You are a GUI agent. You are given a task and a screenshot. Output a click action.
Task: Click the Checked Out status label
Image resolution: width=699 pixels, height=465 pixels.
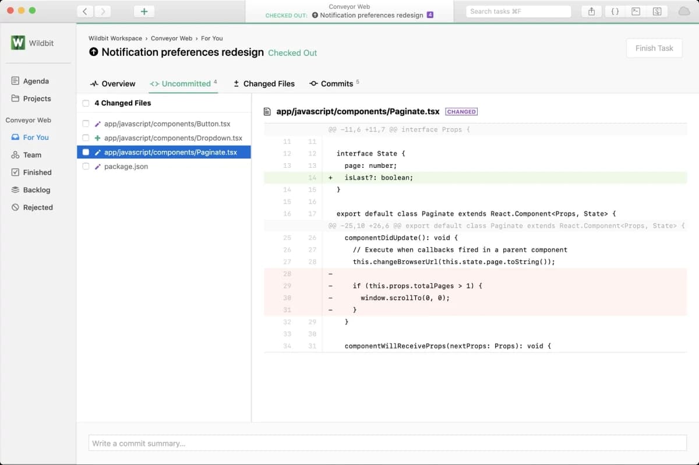[292, 53]
